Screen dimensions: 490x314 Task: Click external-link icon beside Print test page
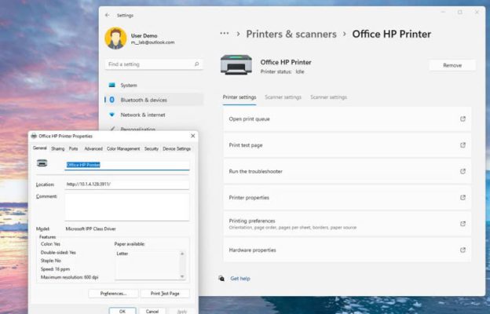click(x=463, y=145)
